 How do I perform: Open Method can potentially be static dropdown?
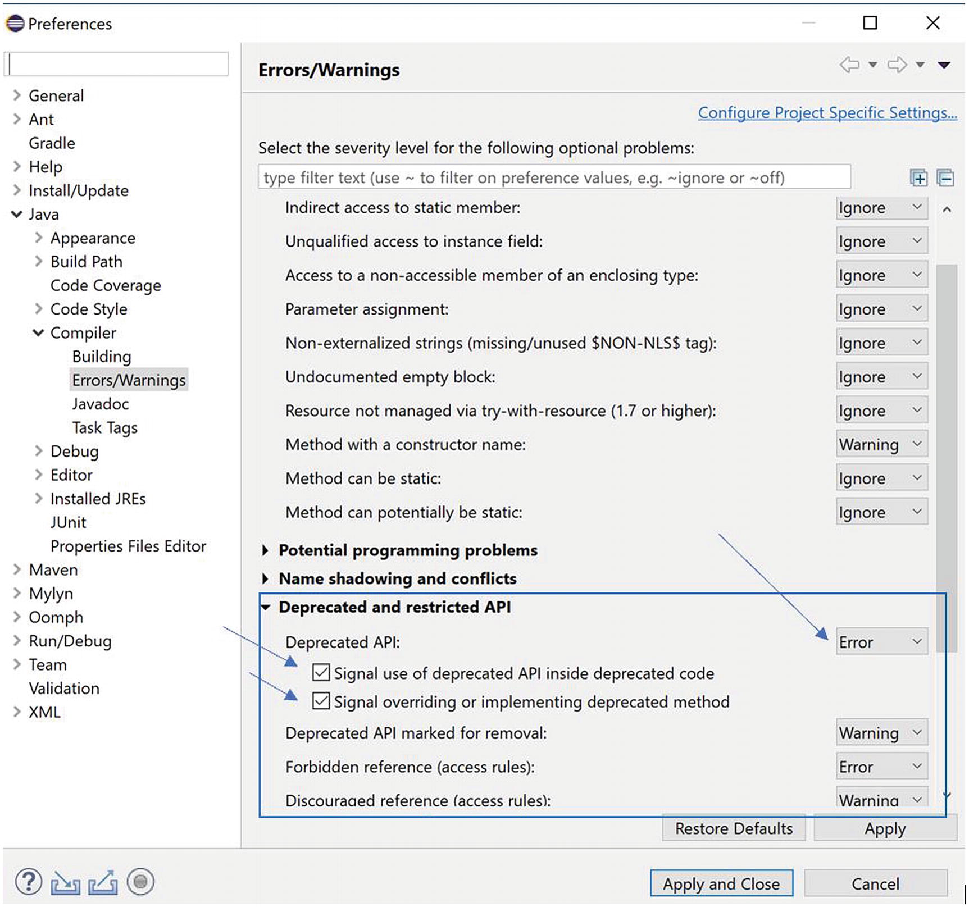[881, 512]
